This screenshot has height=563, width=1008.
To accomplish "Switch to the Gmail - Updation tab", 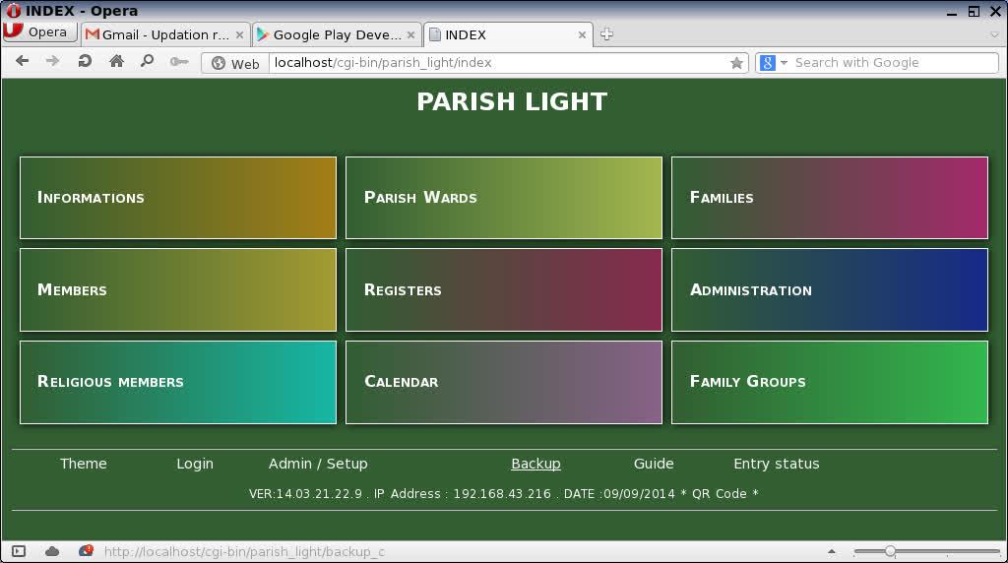I will (165, 34).
